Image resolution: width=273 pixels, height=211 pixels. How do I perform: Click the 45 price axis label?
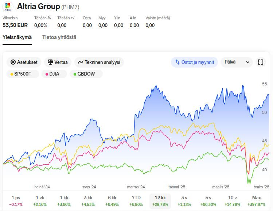[264, 141]
